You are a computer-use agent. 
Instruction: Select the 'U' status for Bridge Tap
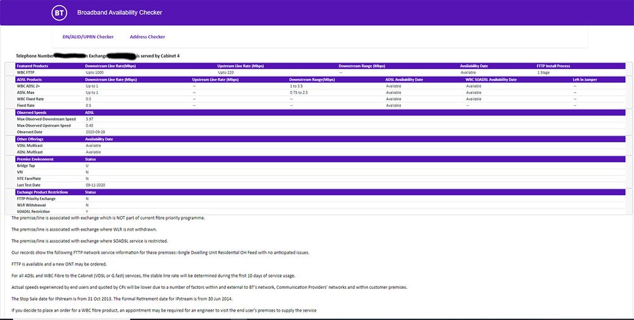click(87, 165)
